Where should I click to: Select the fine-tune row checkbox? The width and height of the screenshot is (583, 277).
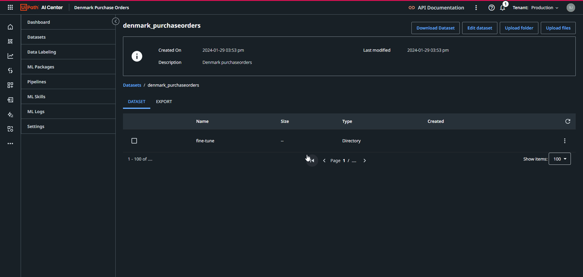pyautogui.click(x=134, y=141)
